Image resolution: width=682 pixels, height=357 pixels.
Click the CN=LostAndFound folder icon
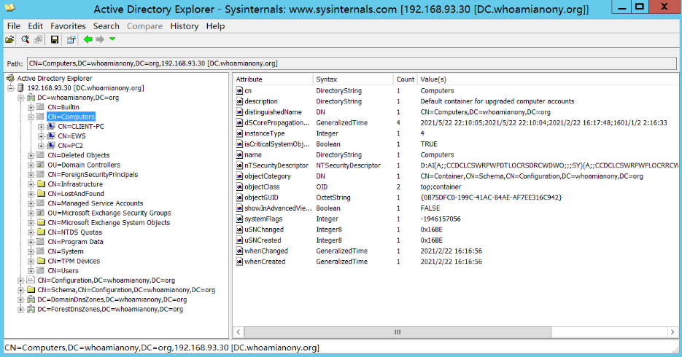(41, 194)
